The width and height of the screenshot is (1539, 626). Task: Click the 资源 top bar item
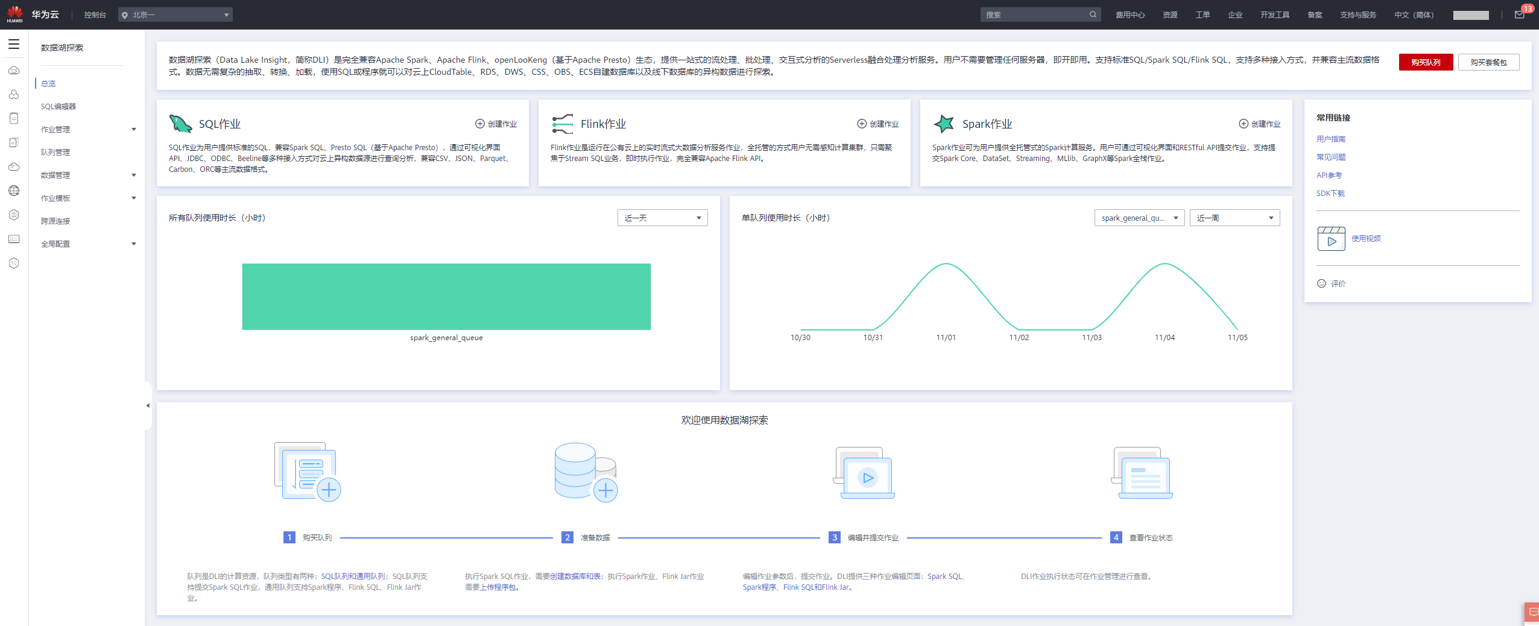[1170, 14]
